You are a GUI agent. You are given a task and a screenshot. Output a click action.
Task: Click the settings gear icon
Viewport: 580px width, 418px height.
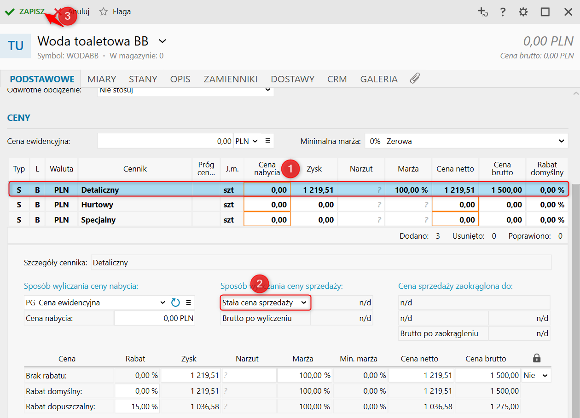(x=523, y=12)
